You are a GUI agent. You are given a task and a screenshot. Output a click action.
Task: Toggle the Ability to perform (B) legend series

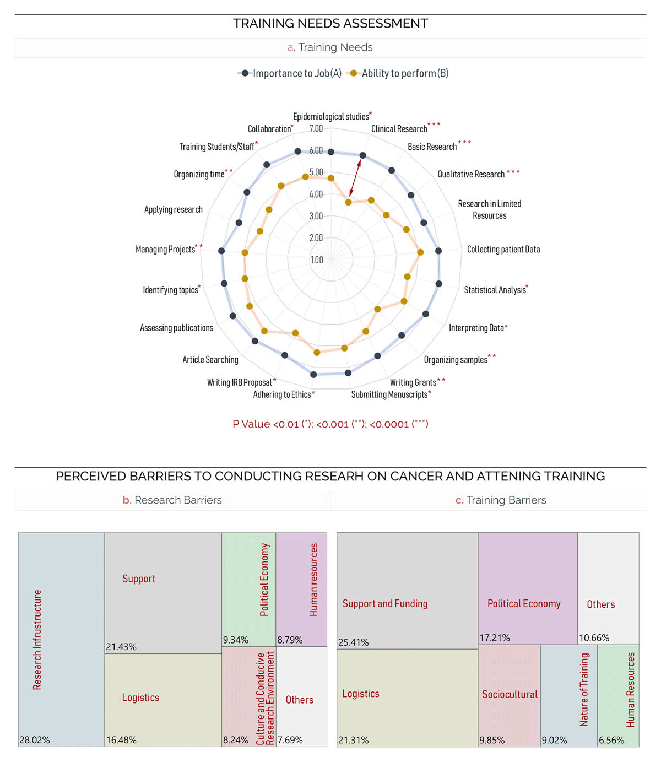click(x=399, y=73)
